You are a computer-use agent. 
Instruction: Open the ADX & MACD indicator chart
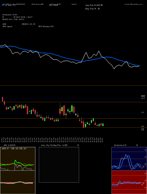coord(18,170)
